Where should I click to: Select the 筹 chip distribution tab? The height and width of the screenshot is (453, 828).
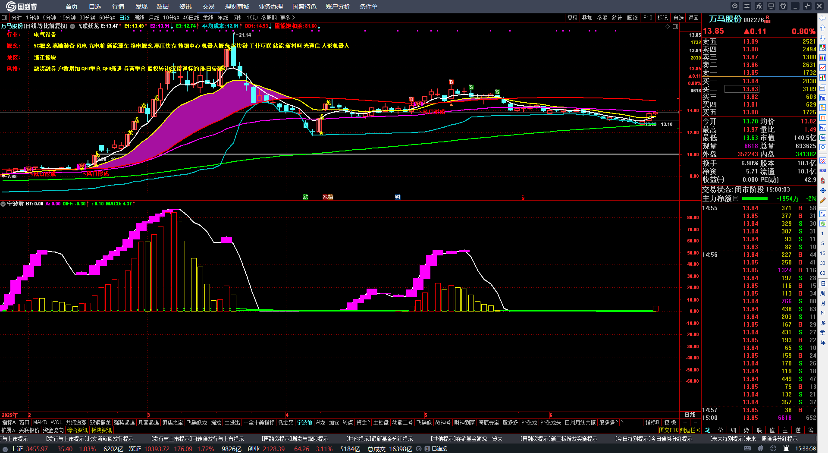tap(811, 430)
